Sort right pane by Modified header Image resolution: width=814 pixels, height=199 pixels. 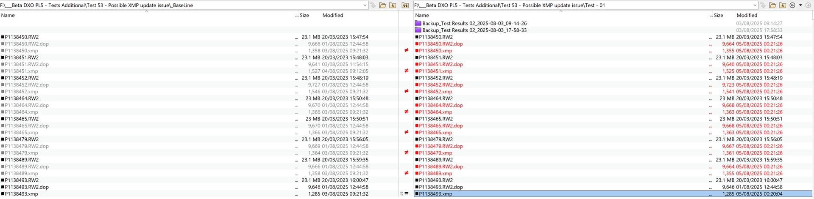click(x=747, y=15)
